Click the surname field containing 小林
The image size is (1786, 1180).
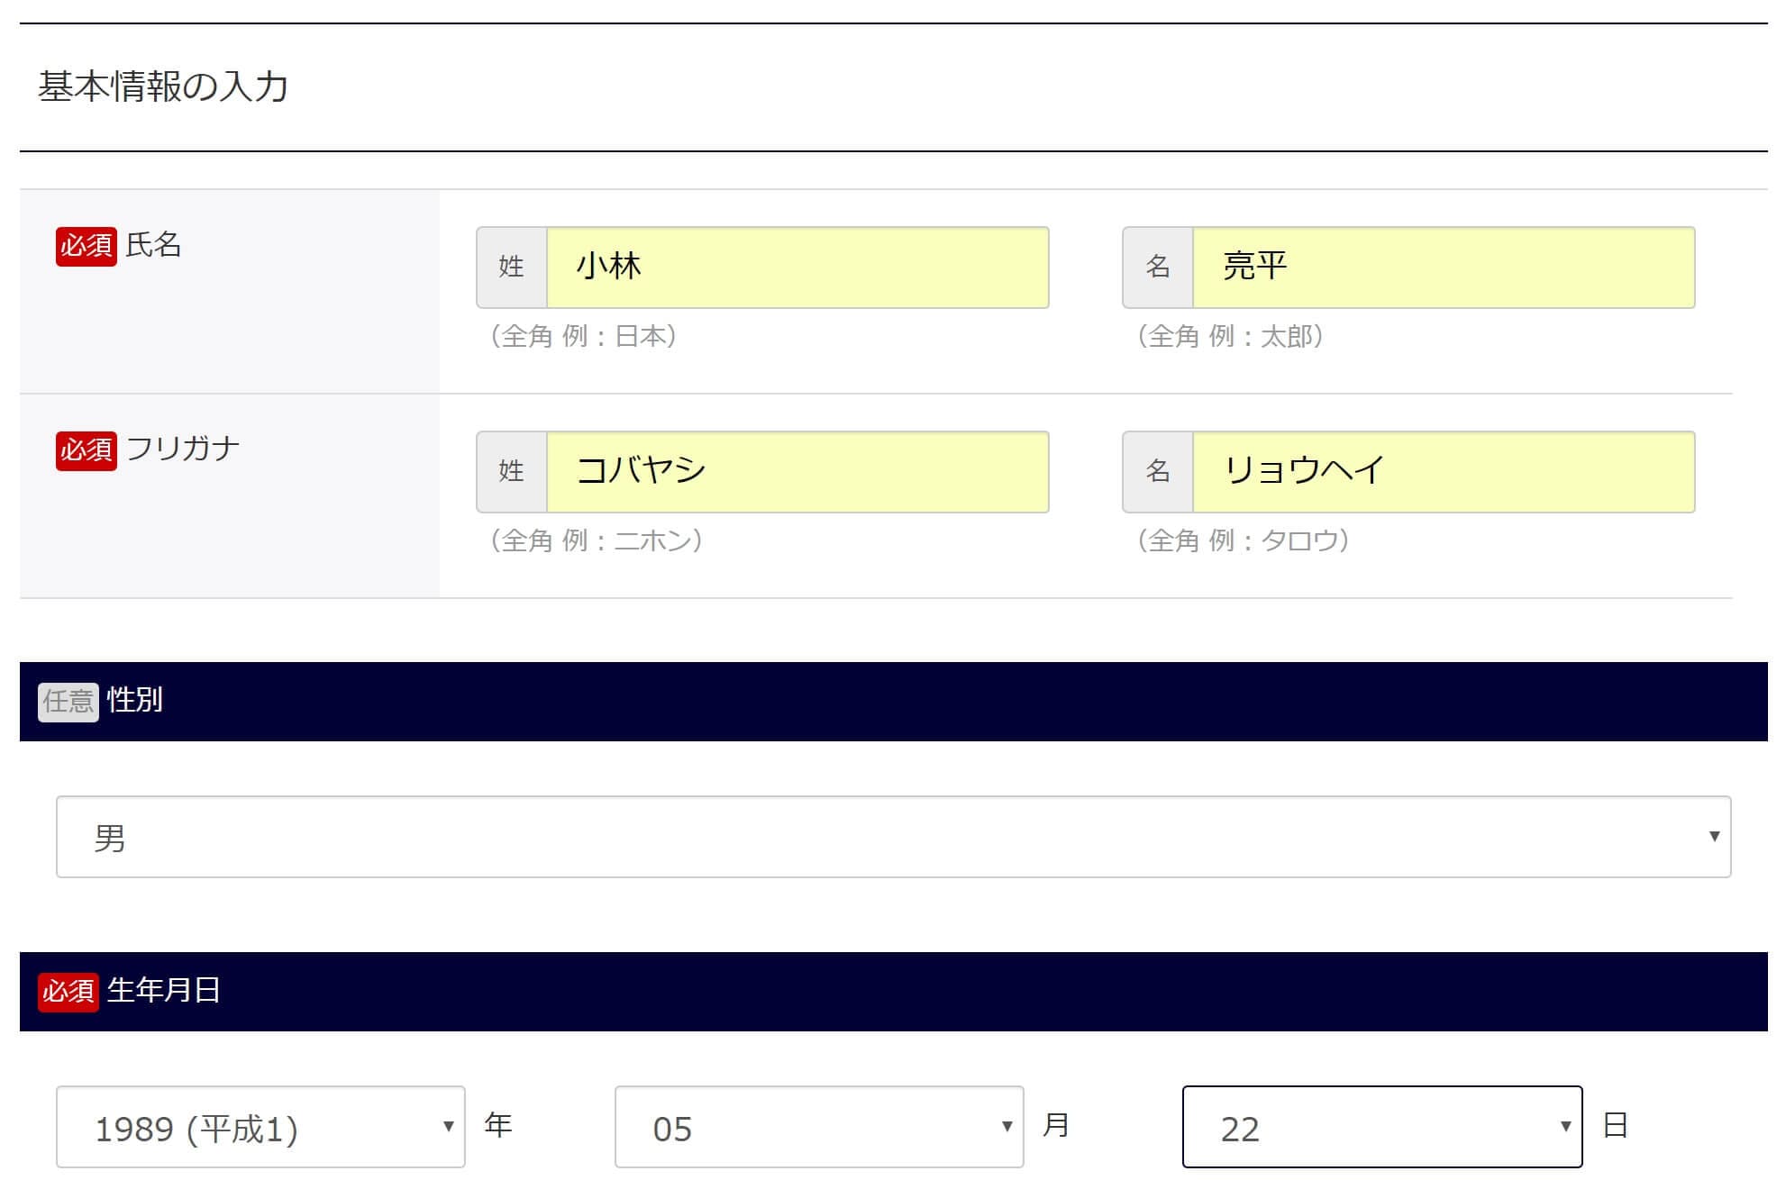pos(797,268)
